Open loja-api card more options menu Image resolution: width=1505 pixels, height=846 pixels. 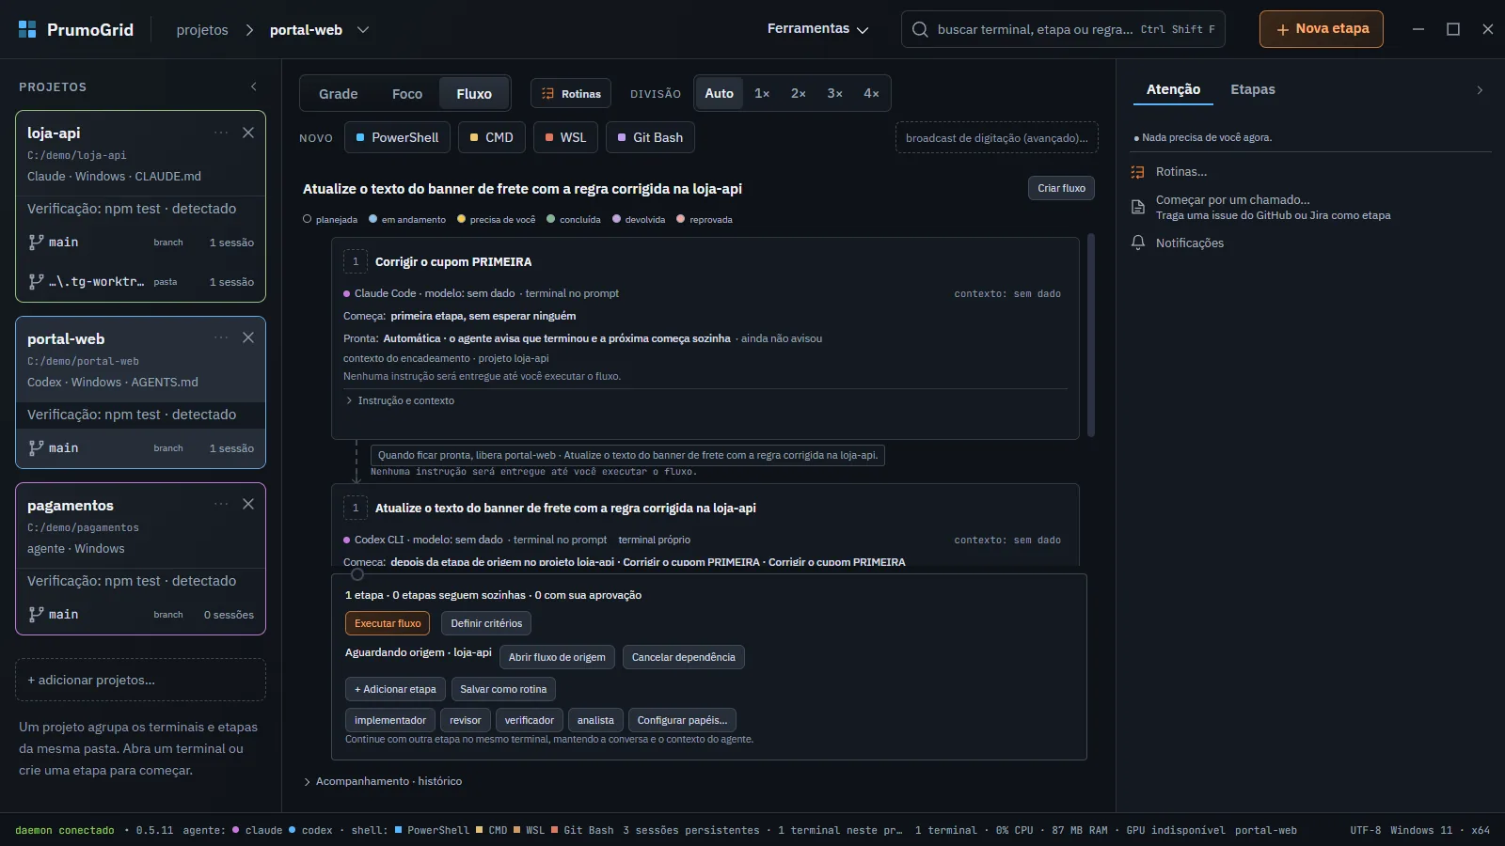(221, 133)
